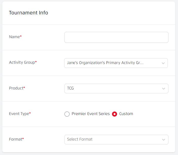Click the Name text input field
This screenshot has height=155, width=178.
(116, 37)
